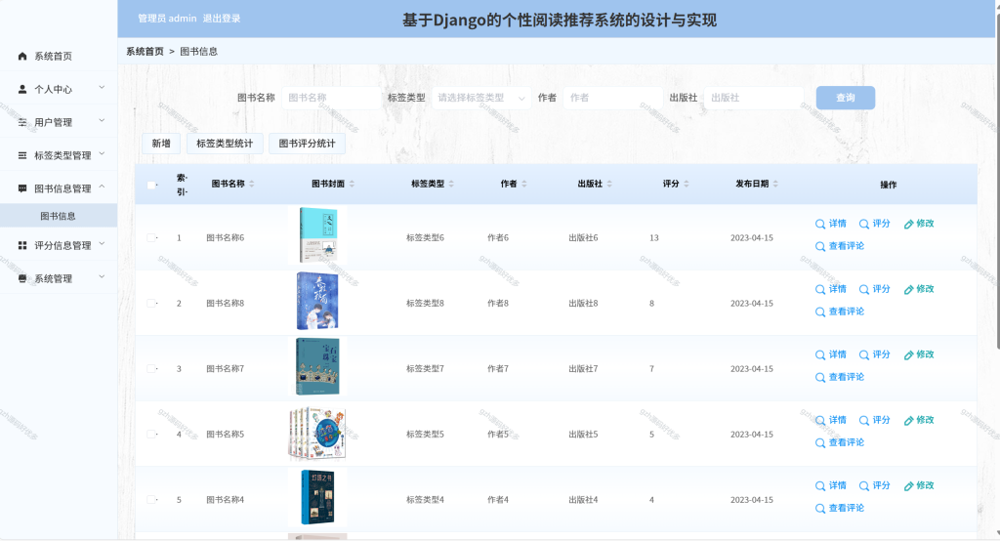Screen dimensions: 1000x541
Task: Click the cover thumbnail of 图书名称8
Action: 317,301
